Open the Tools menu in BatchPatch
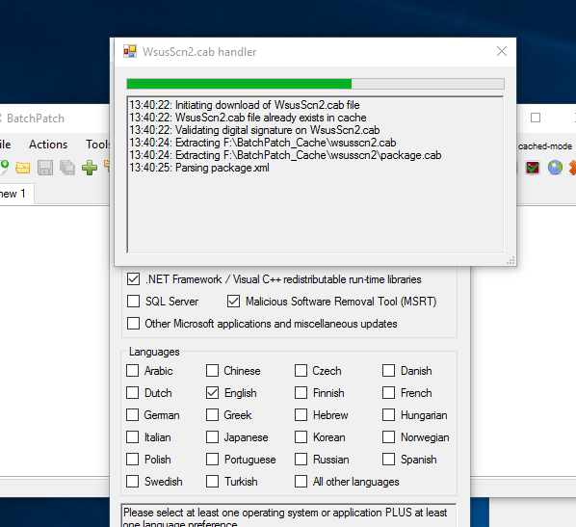This screenshot has width=576, height=527. coord(97,145)
